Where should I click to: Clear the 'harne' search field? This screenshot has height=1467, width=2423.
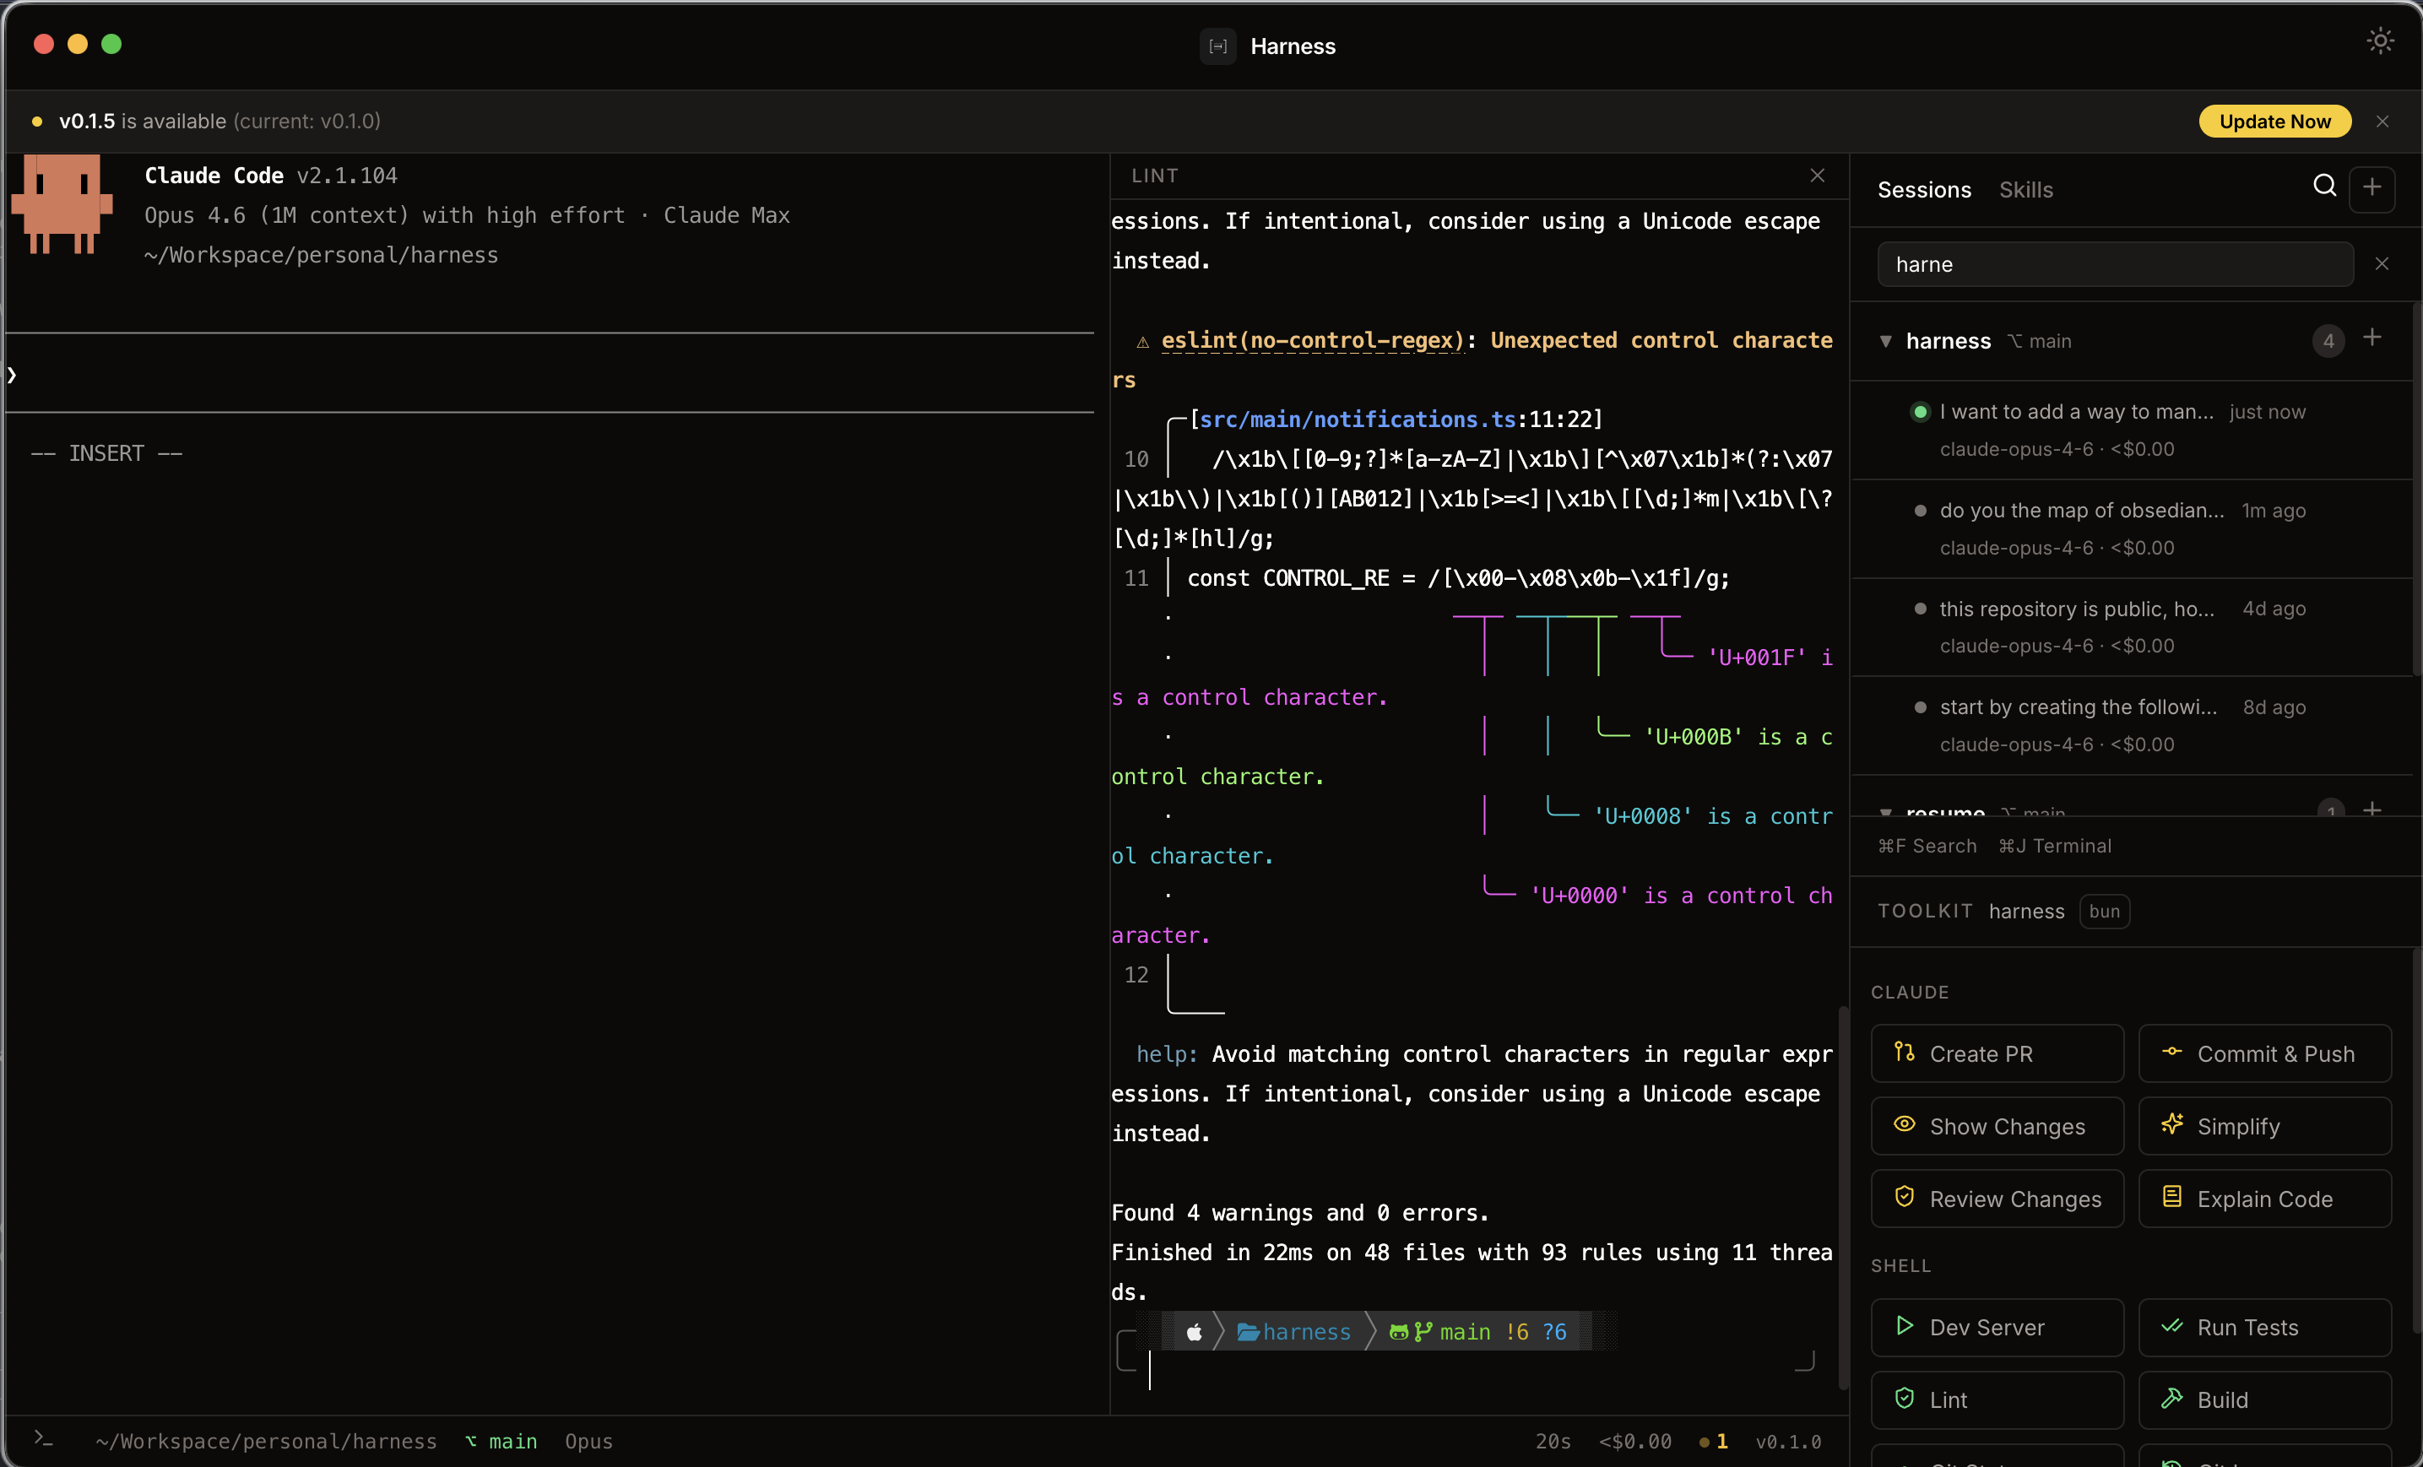pyautogui.click(x=2381, y=263)
